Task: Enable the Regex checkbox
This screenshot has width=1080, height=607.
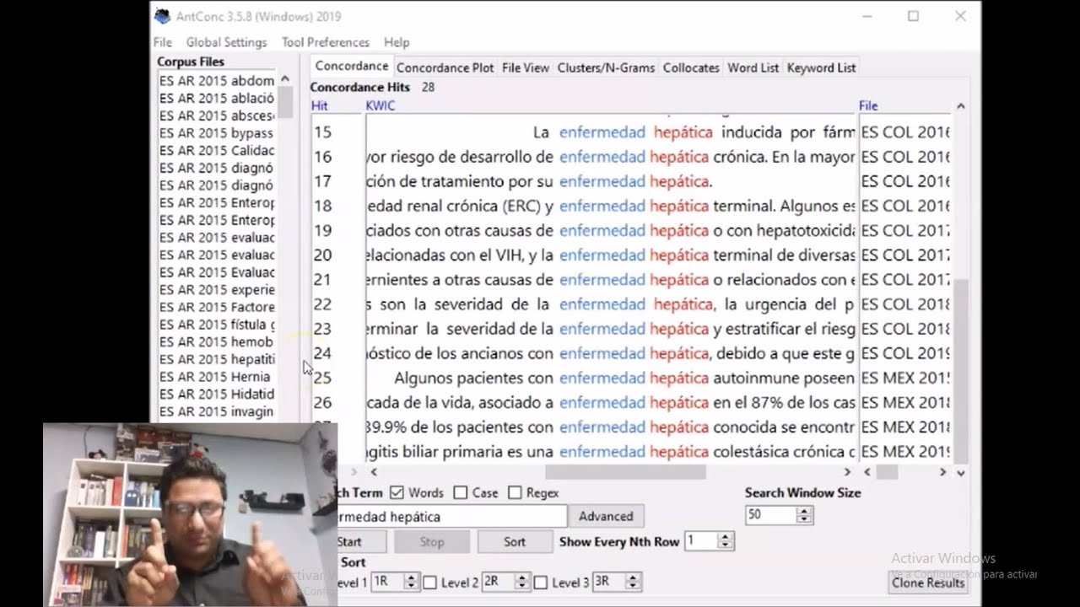Action: [x=515, y=492]
